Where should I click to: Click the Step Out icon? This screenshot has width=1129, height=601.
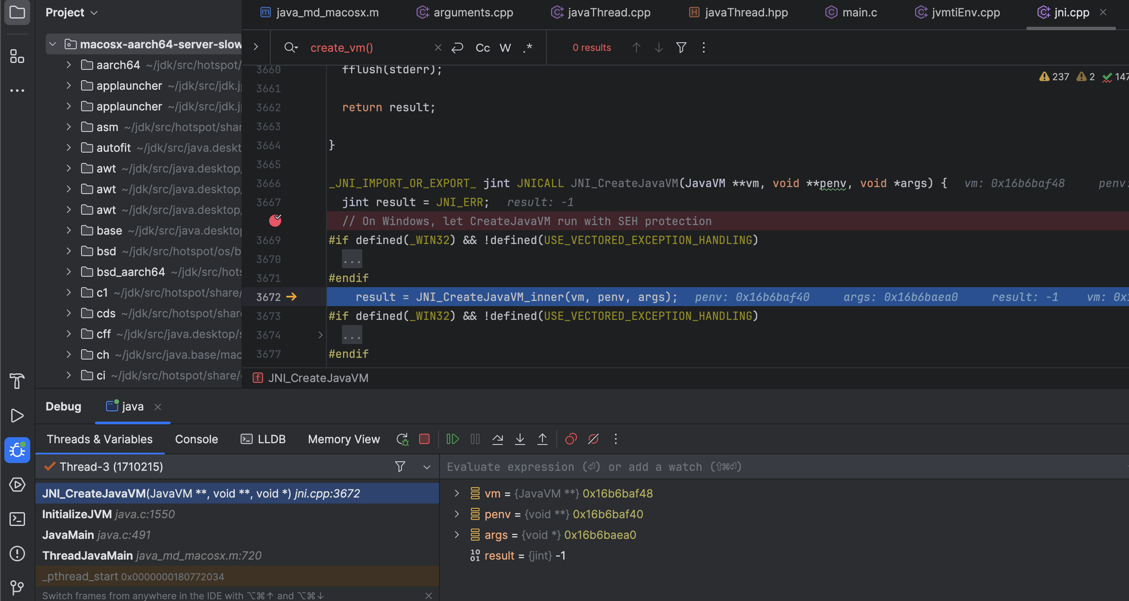pyautogui.click(x=542, y=439)
